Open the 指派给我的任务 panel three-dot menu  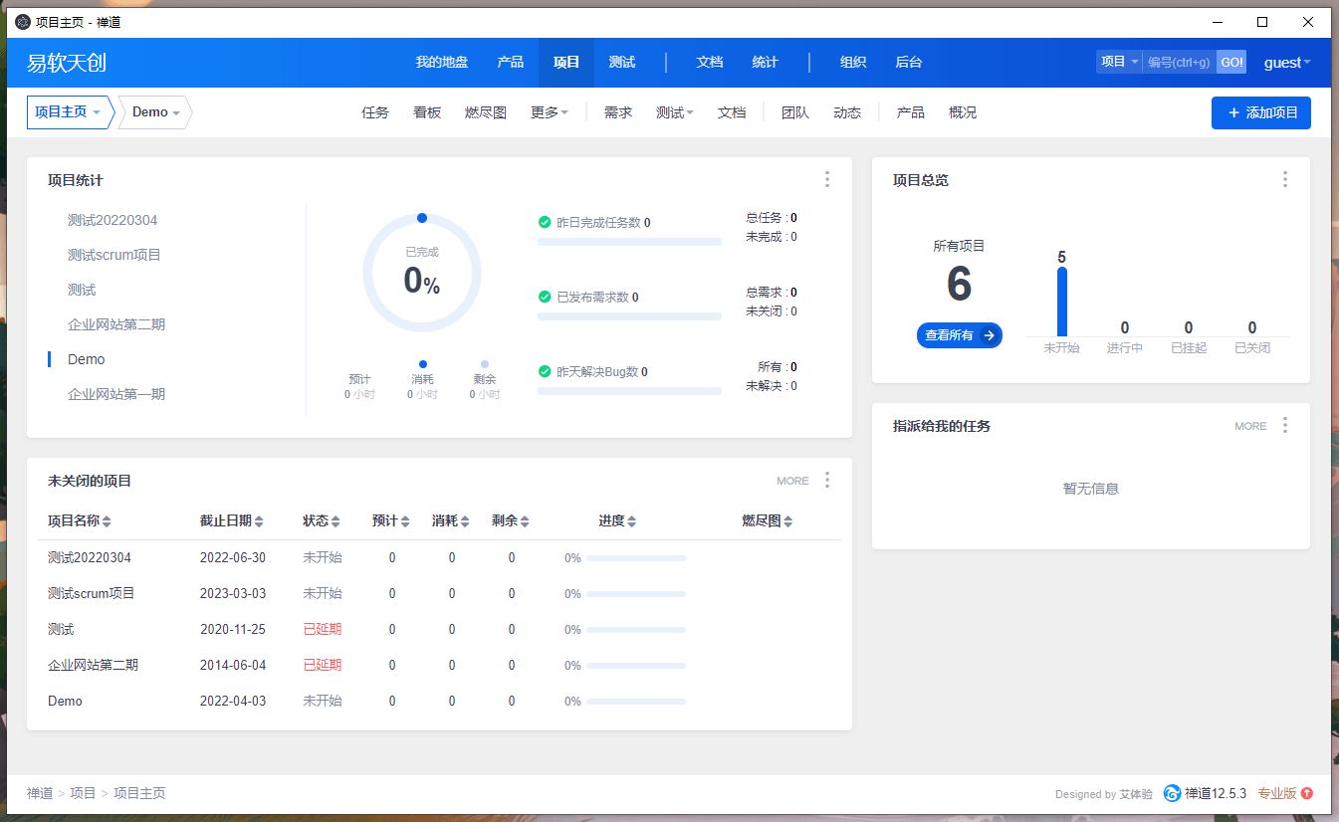tap(1284, 425)
